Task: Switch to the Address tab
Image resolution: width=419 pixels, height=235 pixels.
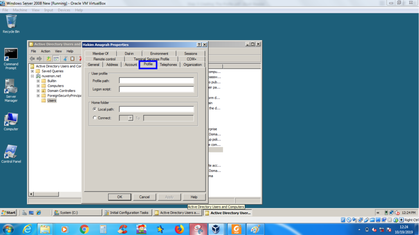Action: (112, 65)
